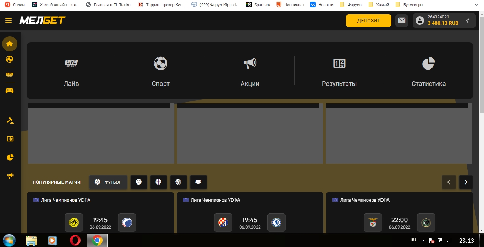Open the Opera browser taskbar icon

(75, 240)
